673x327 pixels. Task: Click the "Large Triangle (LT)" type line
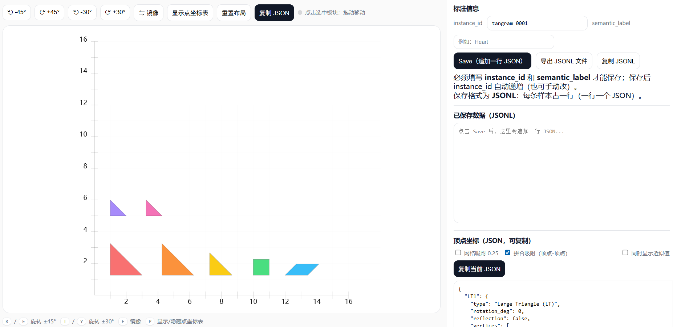515,304
